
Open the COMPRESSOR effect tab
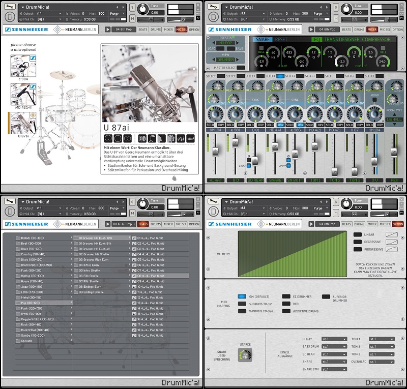click(376, 40)
